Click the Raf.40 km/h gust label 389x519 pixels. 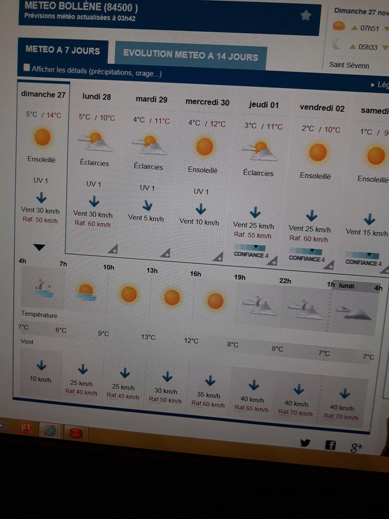(x=81, y=392)
